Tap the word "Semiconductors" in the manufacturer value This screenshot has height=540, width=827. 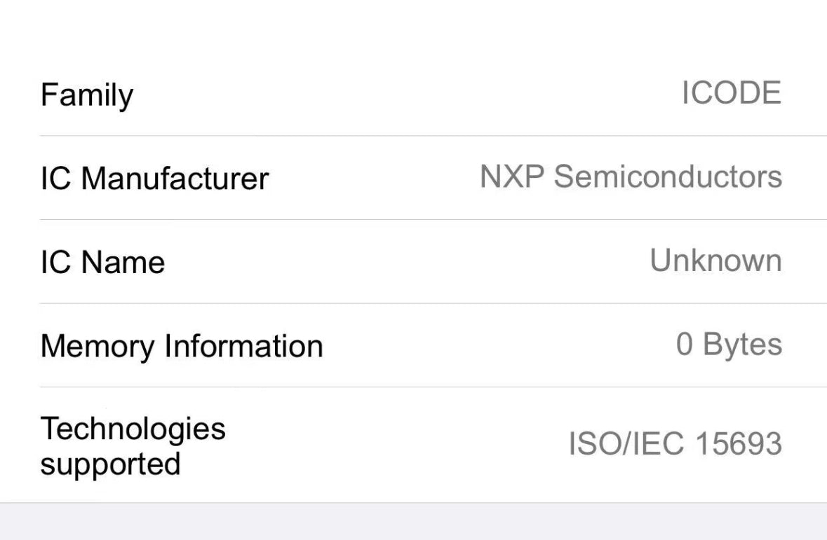(x=668, y=176)
